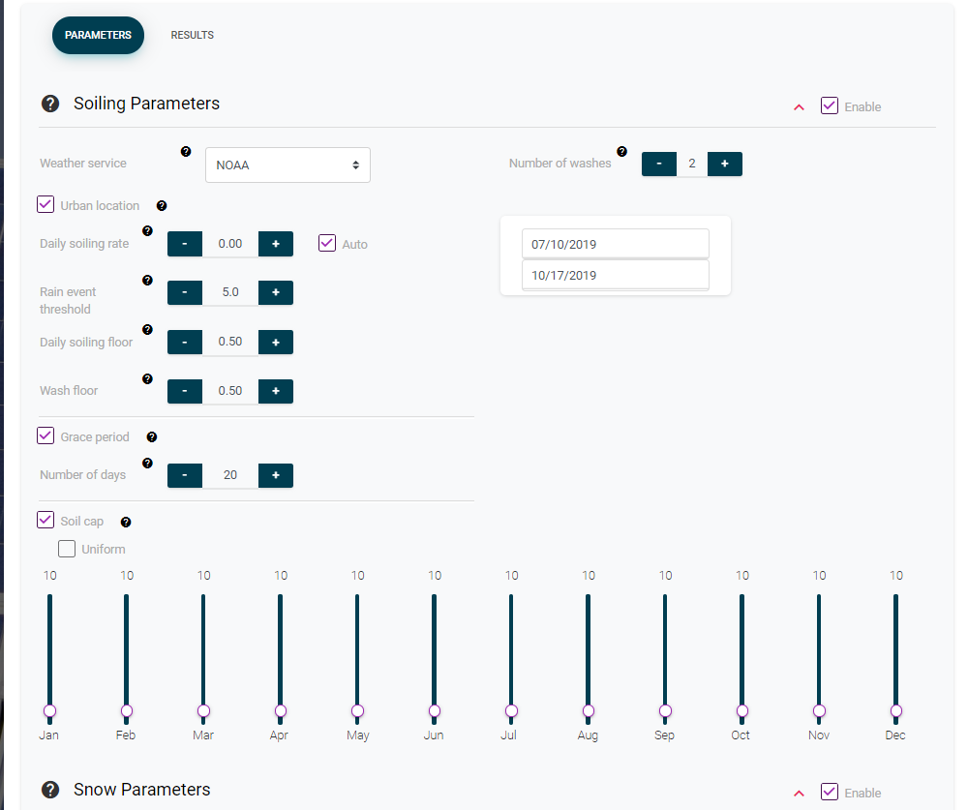Screen dimensions: 968x810
Task: Open help icon beside Soiling Parameters heading
Action: point(50,104)
